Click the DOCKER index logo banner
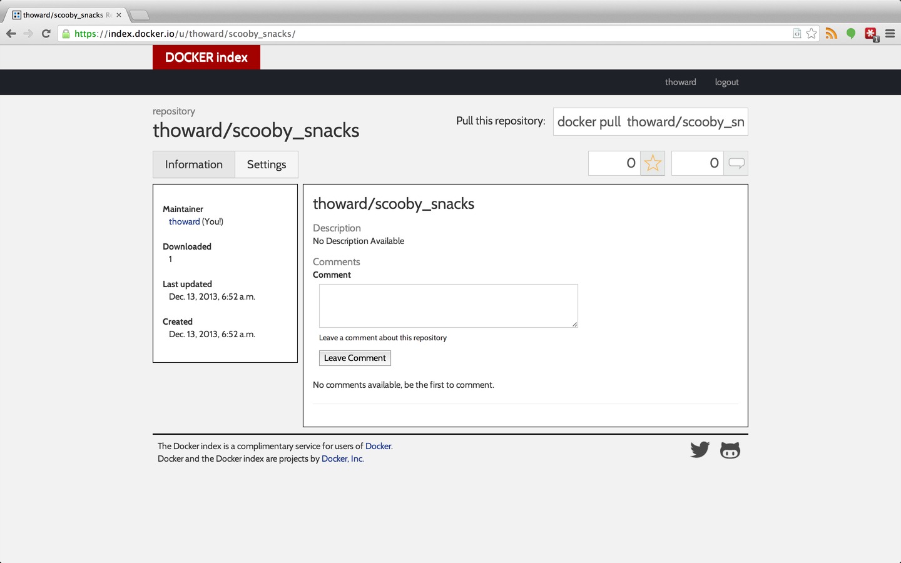Image resolution: width=901 pixels, height=563 pixels. [x=206, y=57]
